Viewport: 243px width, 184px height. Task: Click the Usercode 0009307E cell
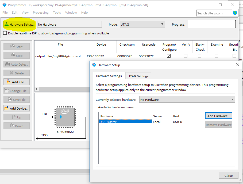146,56
